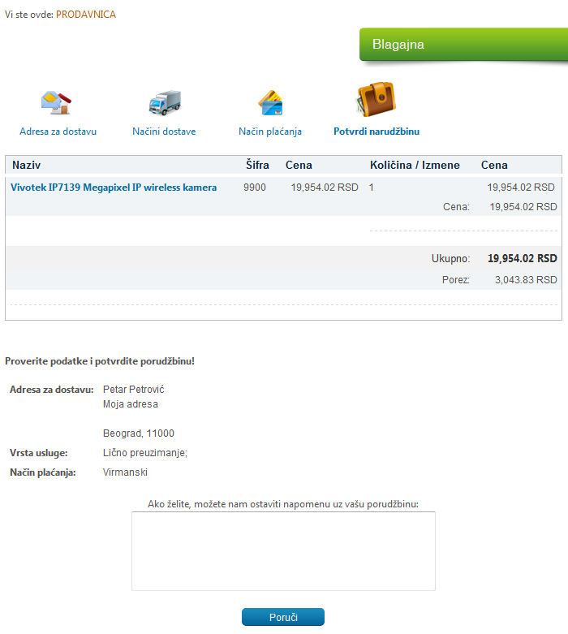Click the Blagajna green header banner
The height and width of the screenshot is (634, 568).
click(x=463, y=45)
